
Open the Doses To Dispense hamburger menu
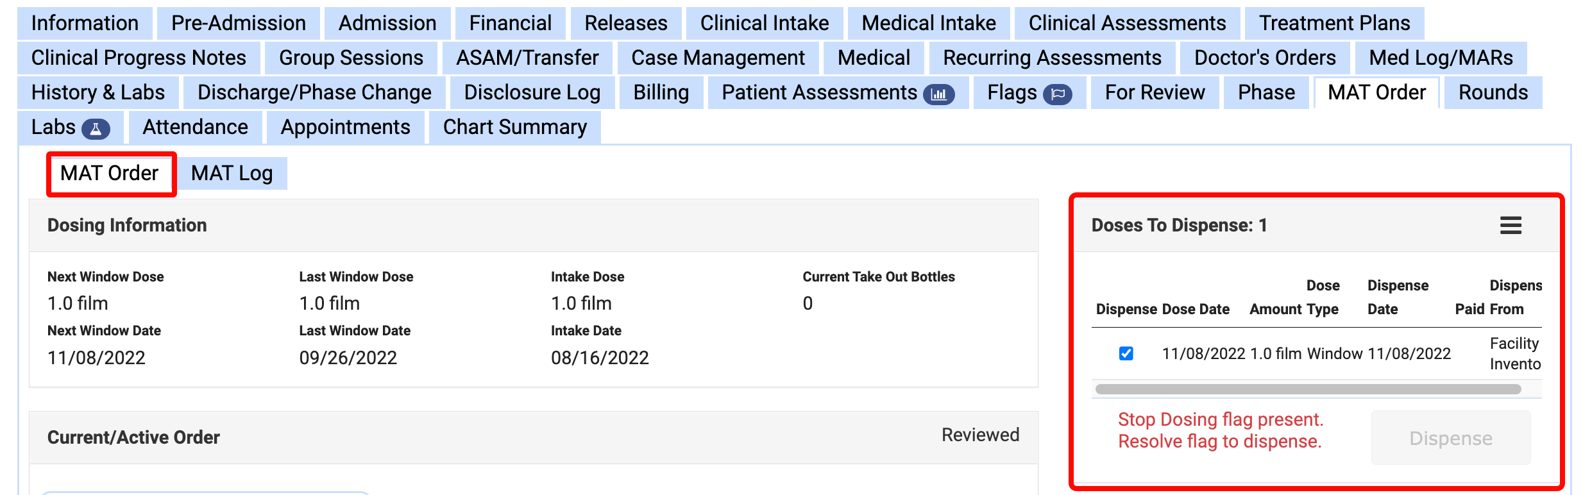[x=1511, y=225]
